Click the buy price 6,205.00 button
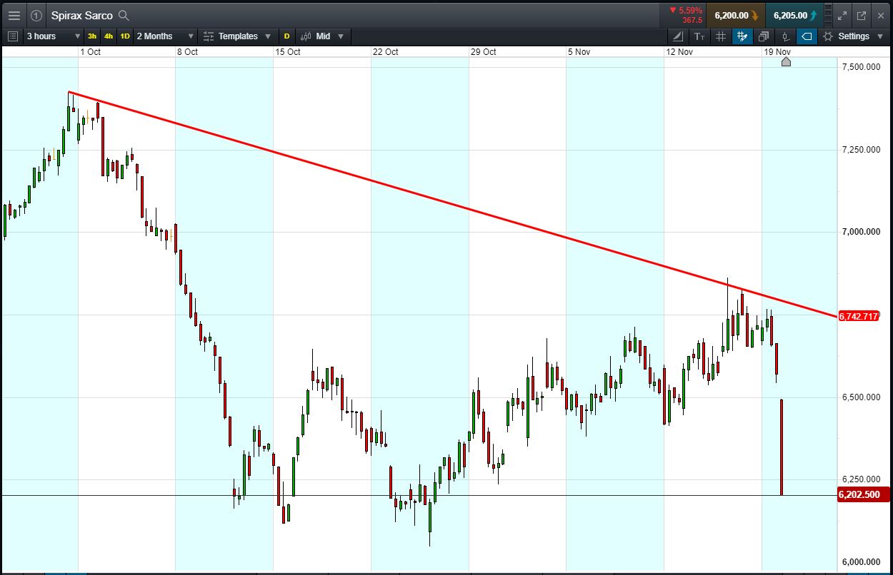Viewport: 893px width, 575px height. (794, 15)
